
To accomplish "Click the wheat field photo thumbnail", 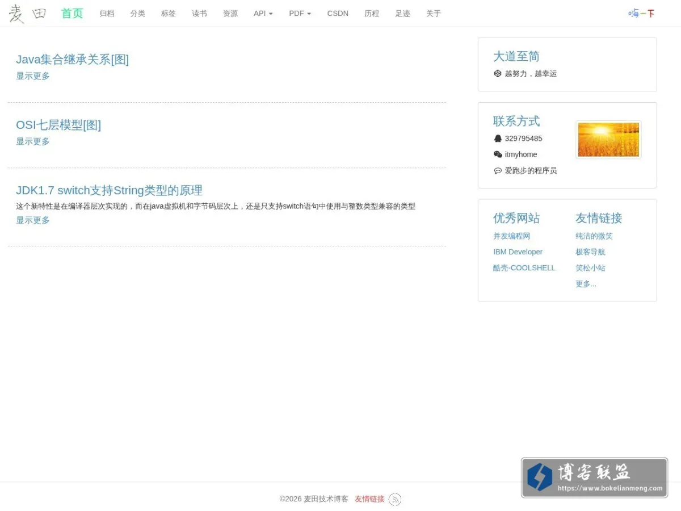I will click(x=608, y=140).
